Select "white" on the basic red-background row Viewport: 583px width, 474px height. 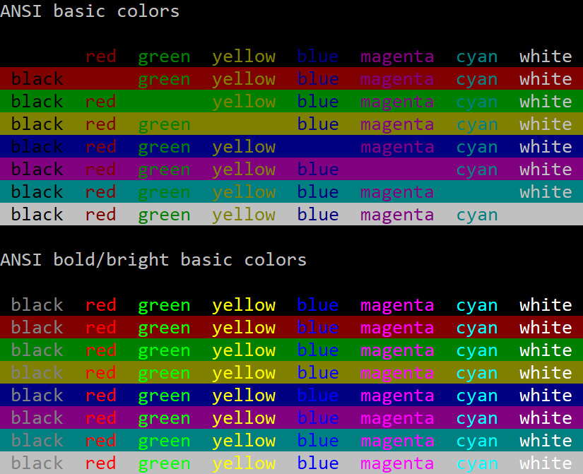pyautogui.click(x=546, y=79)
